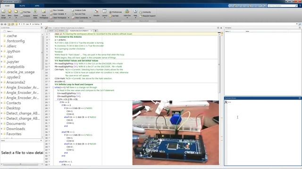Add a new editor tab with plus button

[95, 31]
